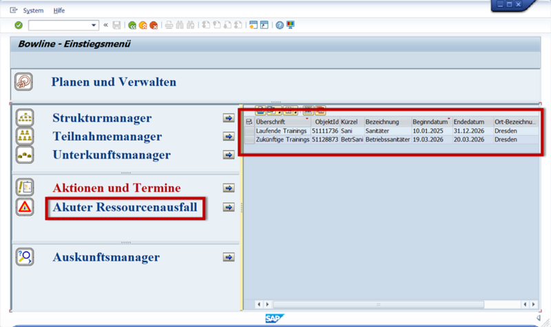Launch Strukturmanager via its arrow button
Screen dimensions: 551x327
coord(229,118)
